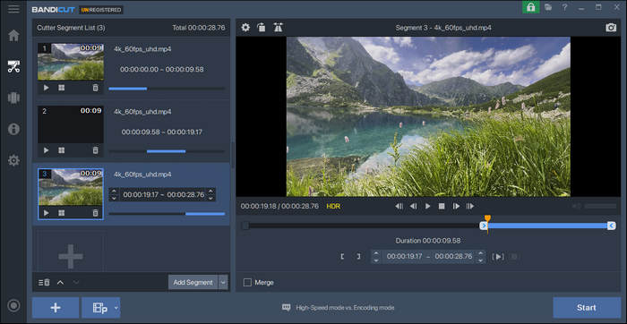627x324 pixels.
Task: Jump to the previous keyframe
Action: coord(399,206)
